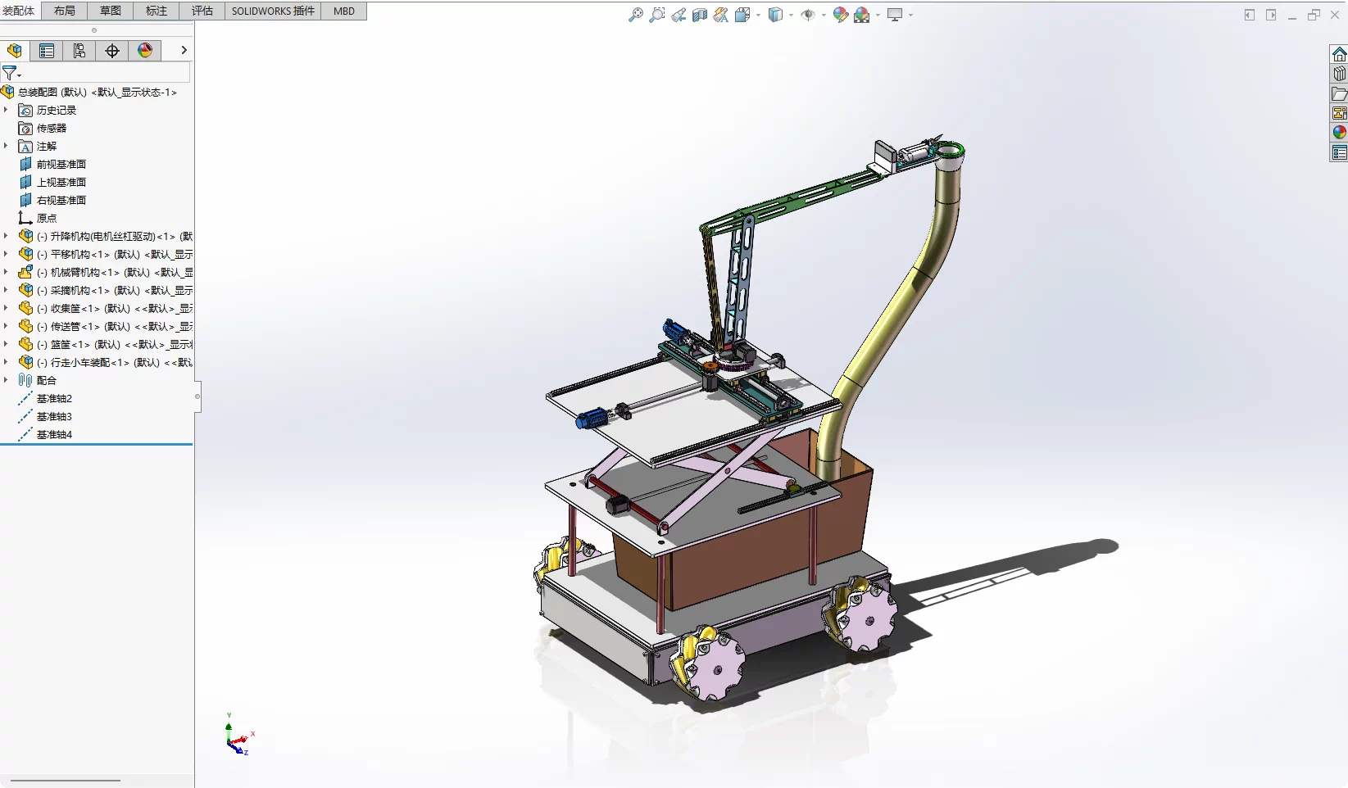Select the 基准轴2 axis

click(x=46, y=399)
